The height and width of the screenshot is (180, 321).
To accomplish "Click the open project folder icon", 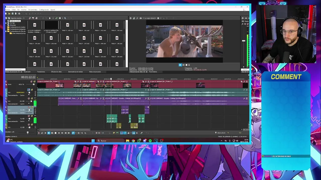I will (9, 13).
